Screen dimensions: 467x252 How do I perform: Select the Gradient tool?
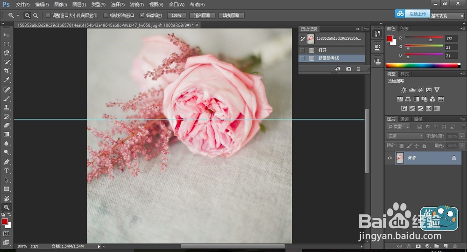(6, 134)
